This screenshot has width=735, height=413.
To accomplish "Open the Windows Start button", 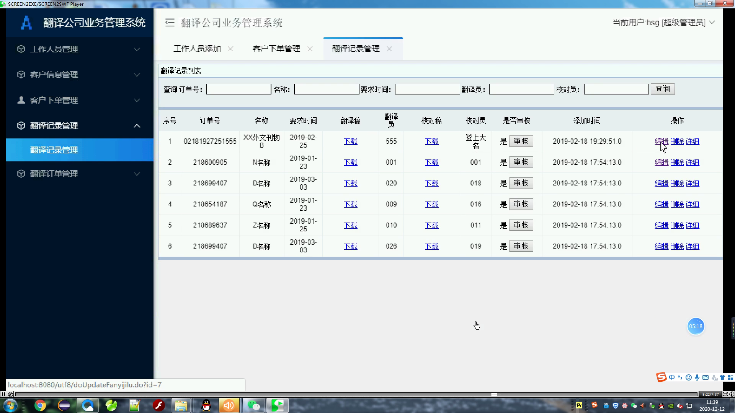I will [x=10, y=405].
